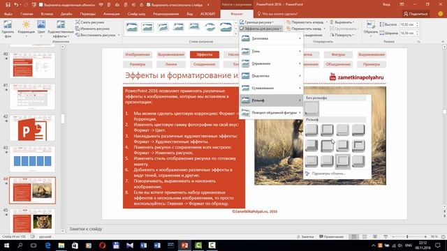Click Изменить рисунок in the ribbon
Image resolution: width=447 pixels, height=251 pixels.
[93, 29]
